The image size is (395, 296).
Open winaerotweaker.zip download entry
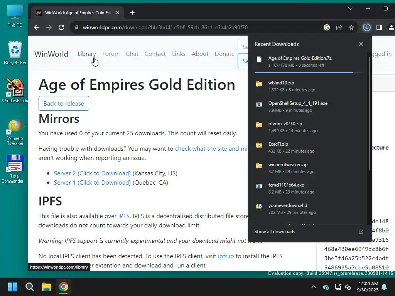(308, 168)
